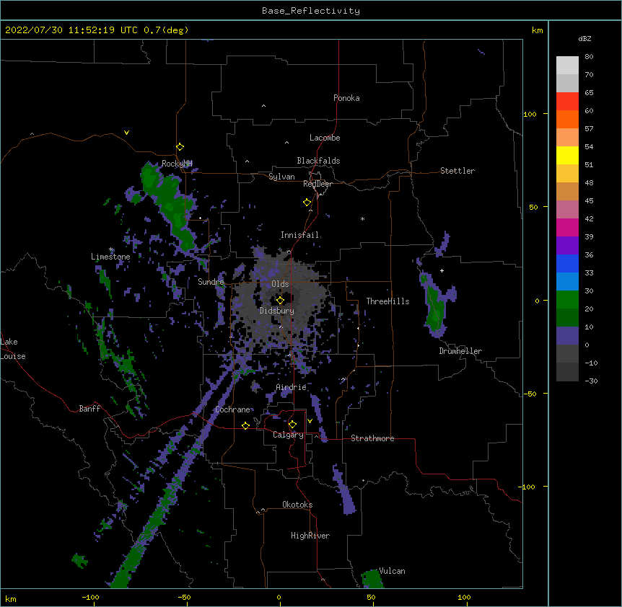This screenshot has height=607, width=622.
Task: Click the Lacombe city label
Action: [325, 138]
